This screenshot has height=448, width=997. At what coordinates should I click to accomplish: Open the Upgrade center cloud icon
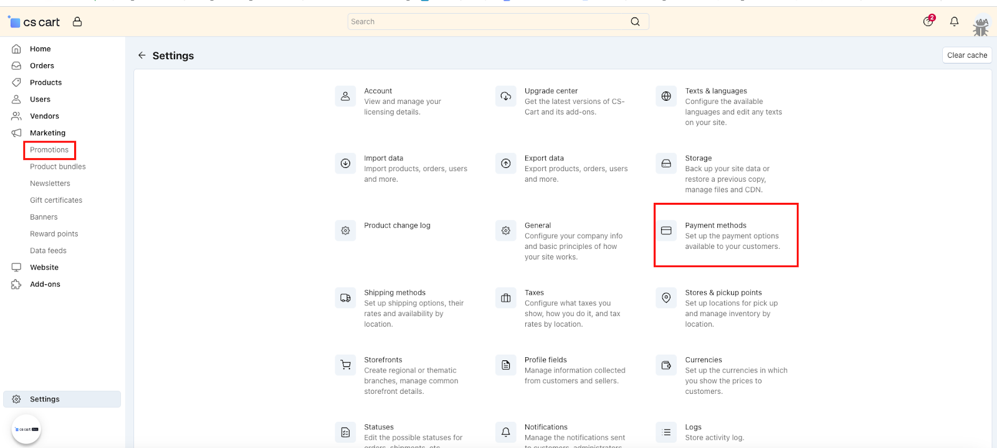[506, 96]
